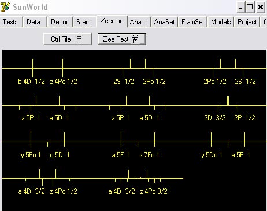Close the SunWorld window

[x=261, y=8]
